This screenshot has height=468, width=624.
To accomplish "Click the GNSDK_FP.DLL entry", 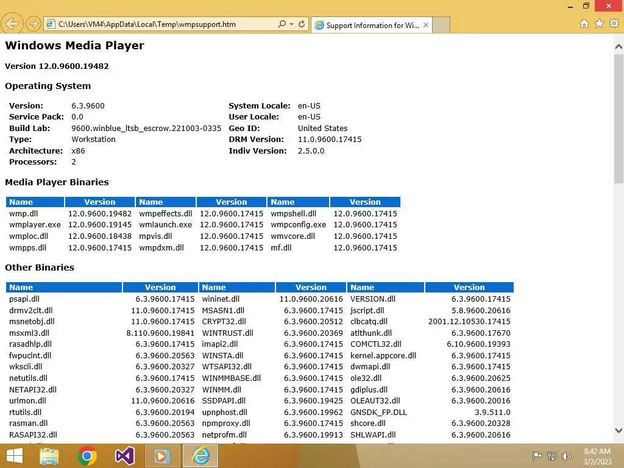I will [x=378, y=413].
